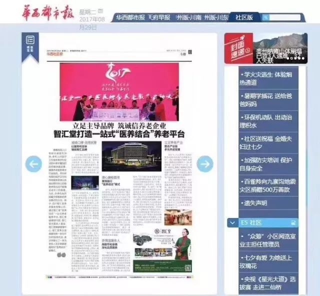Switch to the 州版·川东 tab
Viewport: 320px width, 296px height.
pos(216,17)
